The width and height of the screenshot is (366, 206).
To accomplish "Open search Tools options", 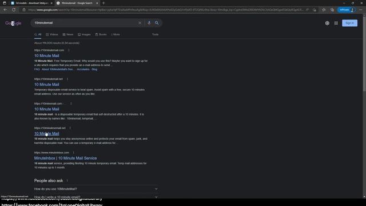I will pos(155,34).
